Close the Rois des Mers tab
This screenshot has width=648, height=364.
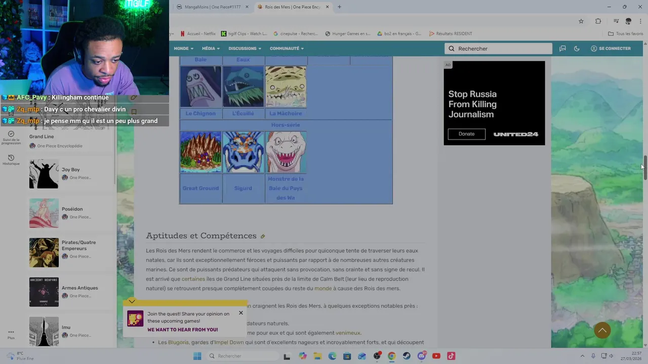click(327, 7)
